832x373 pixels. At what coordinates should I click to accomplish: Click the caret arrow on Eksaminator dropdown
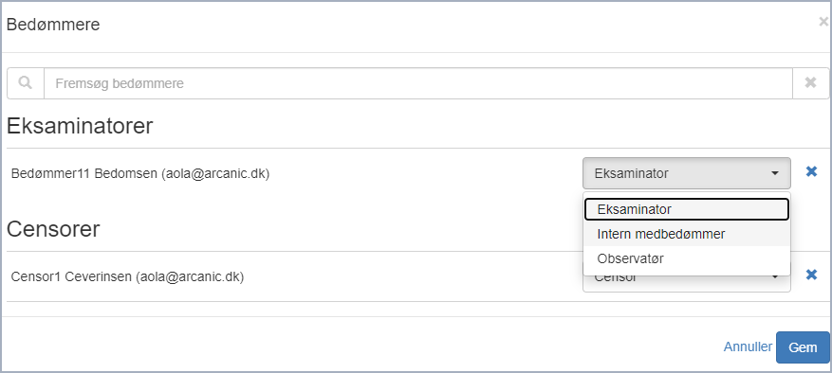click(x=775, y=173)
